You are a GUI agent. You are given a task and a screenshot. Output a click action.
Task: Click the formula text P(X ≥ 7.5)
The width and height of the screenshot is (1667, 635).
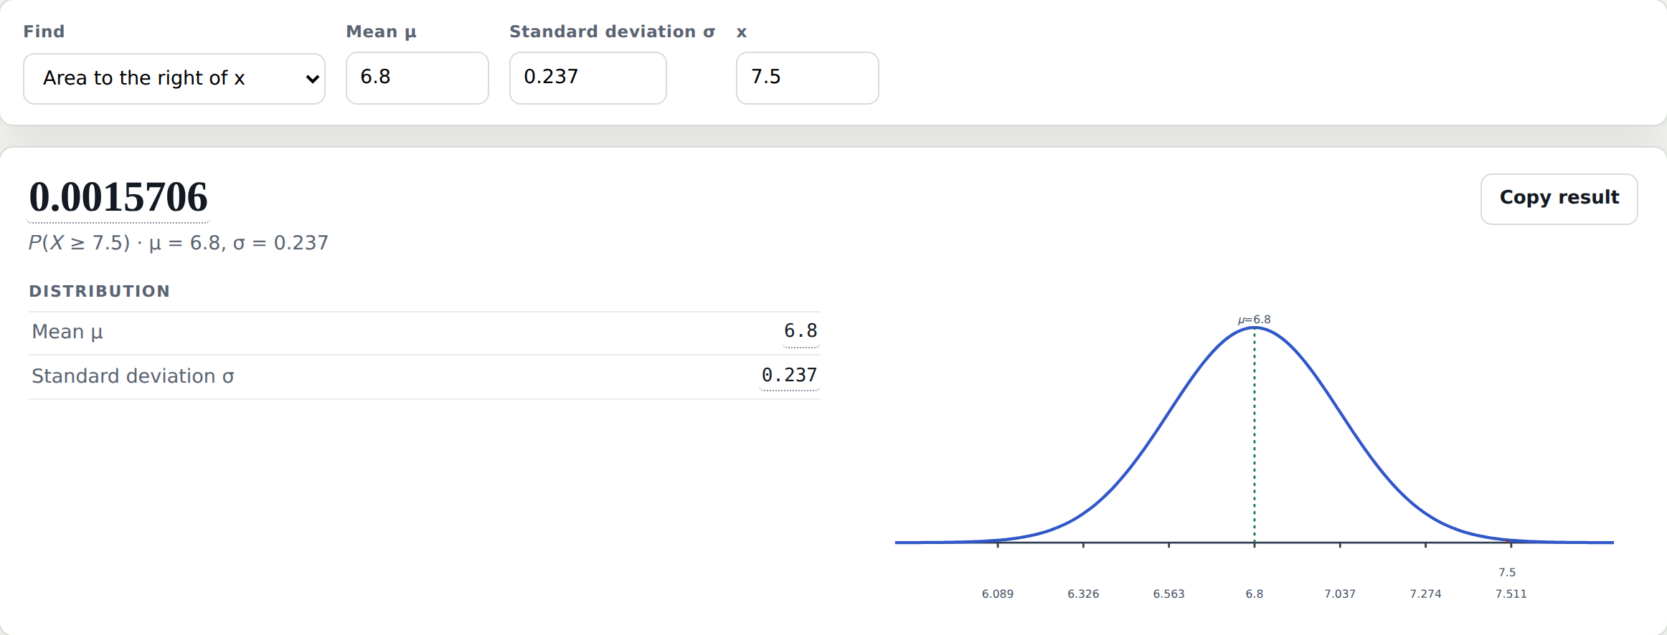coord(80,243)
